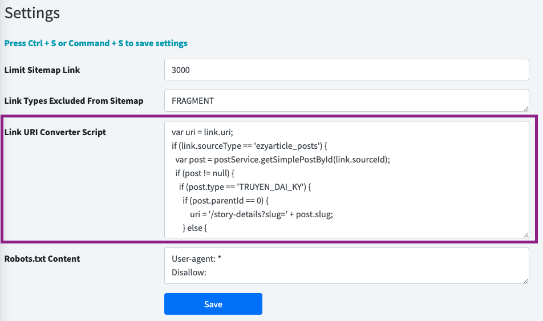The height and width of the screenshot is (321, 543).
Task: Click resize handle of the Robots.txt textarea
Action: (x=525, y=279)
